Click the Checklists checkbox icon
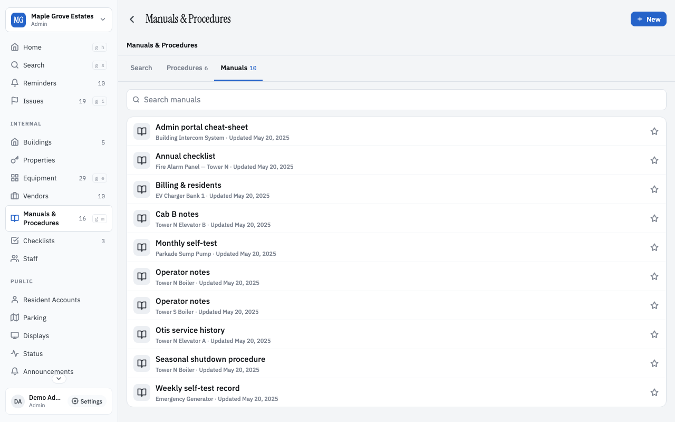The width and height of the screenshot is (675, 422). point(15,241)
